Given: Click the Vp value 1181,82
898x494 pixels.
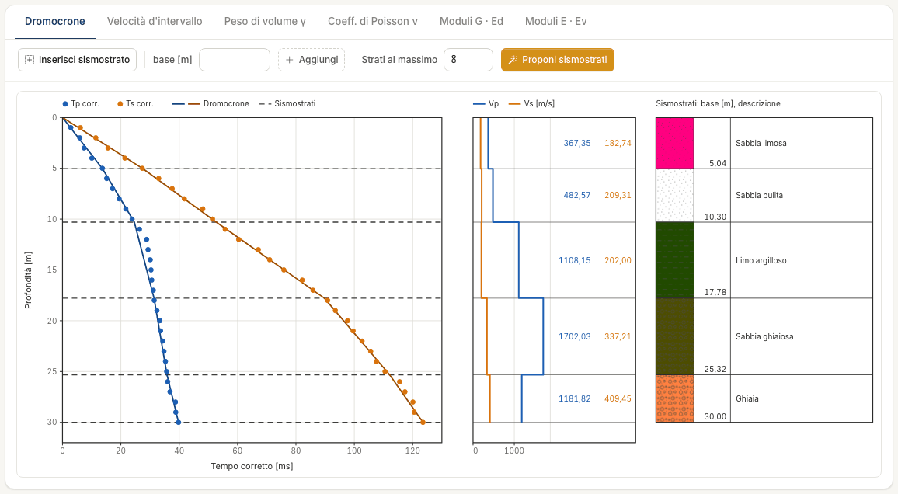Looking at the screenshot, I should tap(574, 398).
